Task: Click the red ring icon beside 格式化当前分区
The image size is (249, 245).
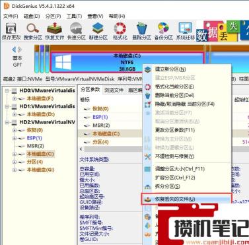Action: click(x=147, y=87)
